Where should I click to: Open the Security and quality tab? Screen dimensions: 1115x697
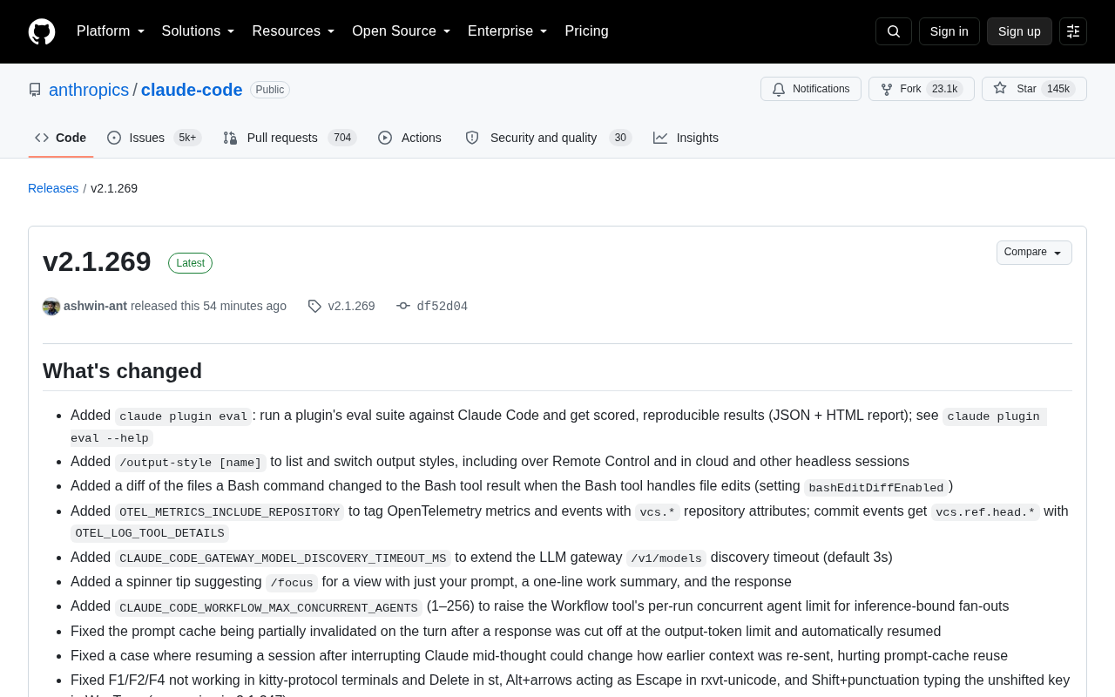pyautogui.click(x=548, y=138)
